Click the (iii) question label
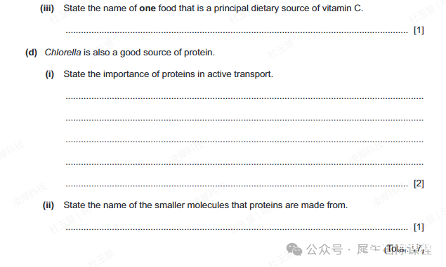Screen dimensions: 446x267 pyautogui.click(x=47, y=8)
